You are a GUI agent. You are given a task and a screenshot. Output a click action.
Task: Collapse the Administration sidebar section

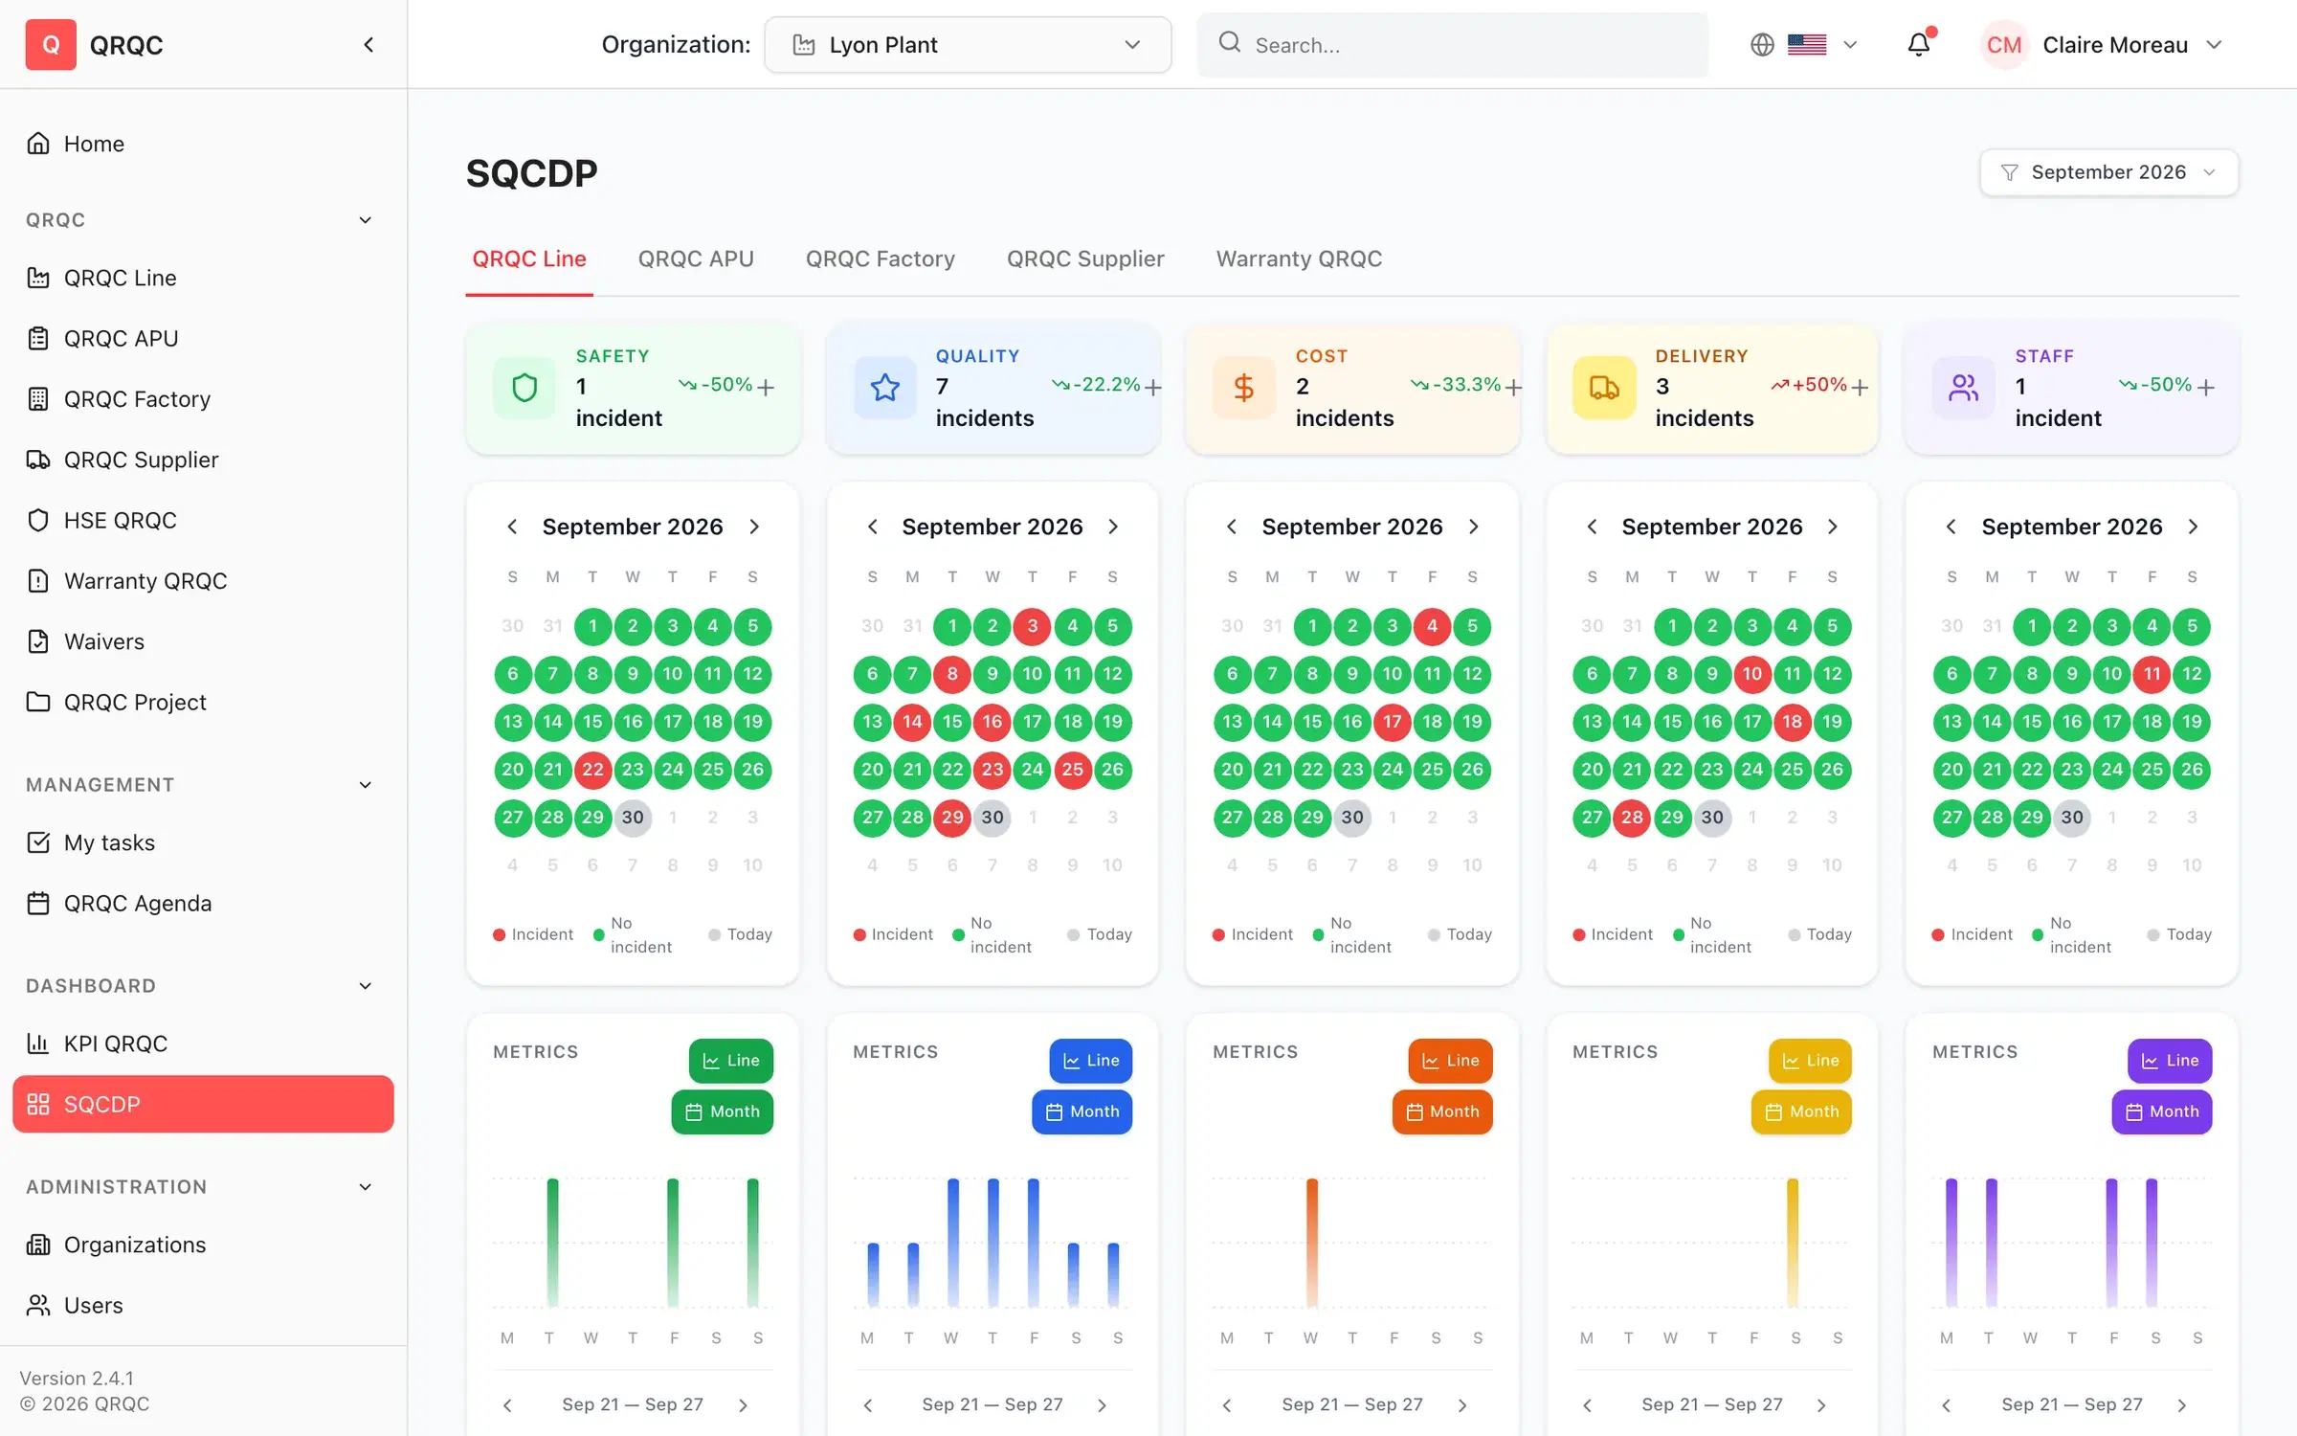[365, 1187]
